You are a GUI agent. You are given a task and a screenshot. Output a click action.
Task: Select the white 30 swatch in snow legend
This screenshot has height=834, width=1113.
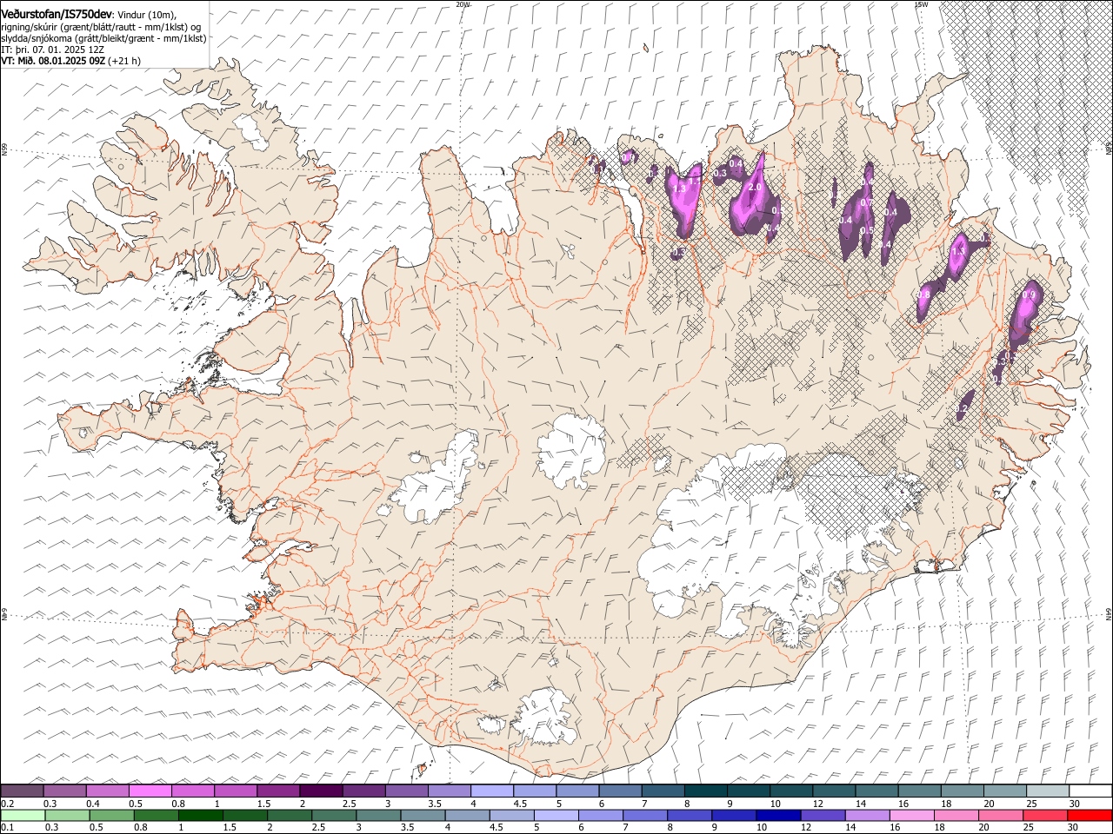point(1090,791)
